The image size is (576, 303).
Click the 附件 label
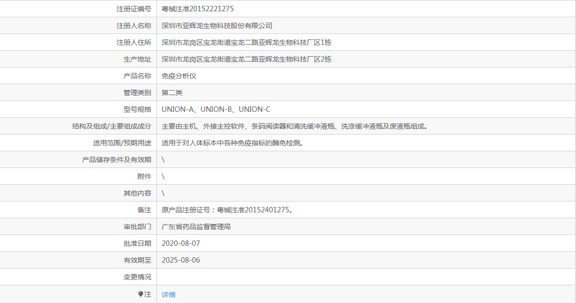coord(144,176)
